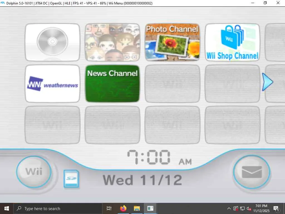Open File Explorer from the taskbar

tap(137, 208)
